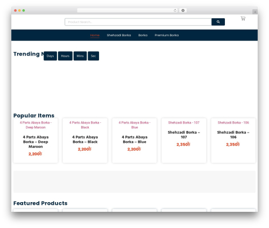Click the Popular Items heading
The image size is (269, 228).
pyautogui.click(x=34, y=115)
